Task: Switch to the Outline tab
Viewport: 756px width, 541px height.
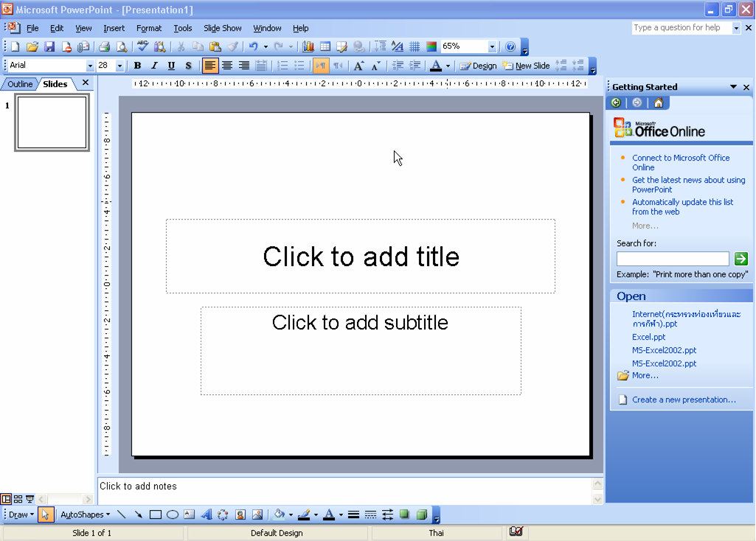Action: 20,84
